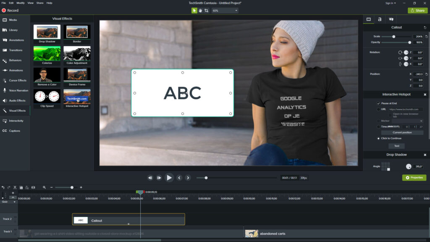Click the hotspot Test button
Viewport: 430px width, 242px height.
(x=396, y=146)
